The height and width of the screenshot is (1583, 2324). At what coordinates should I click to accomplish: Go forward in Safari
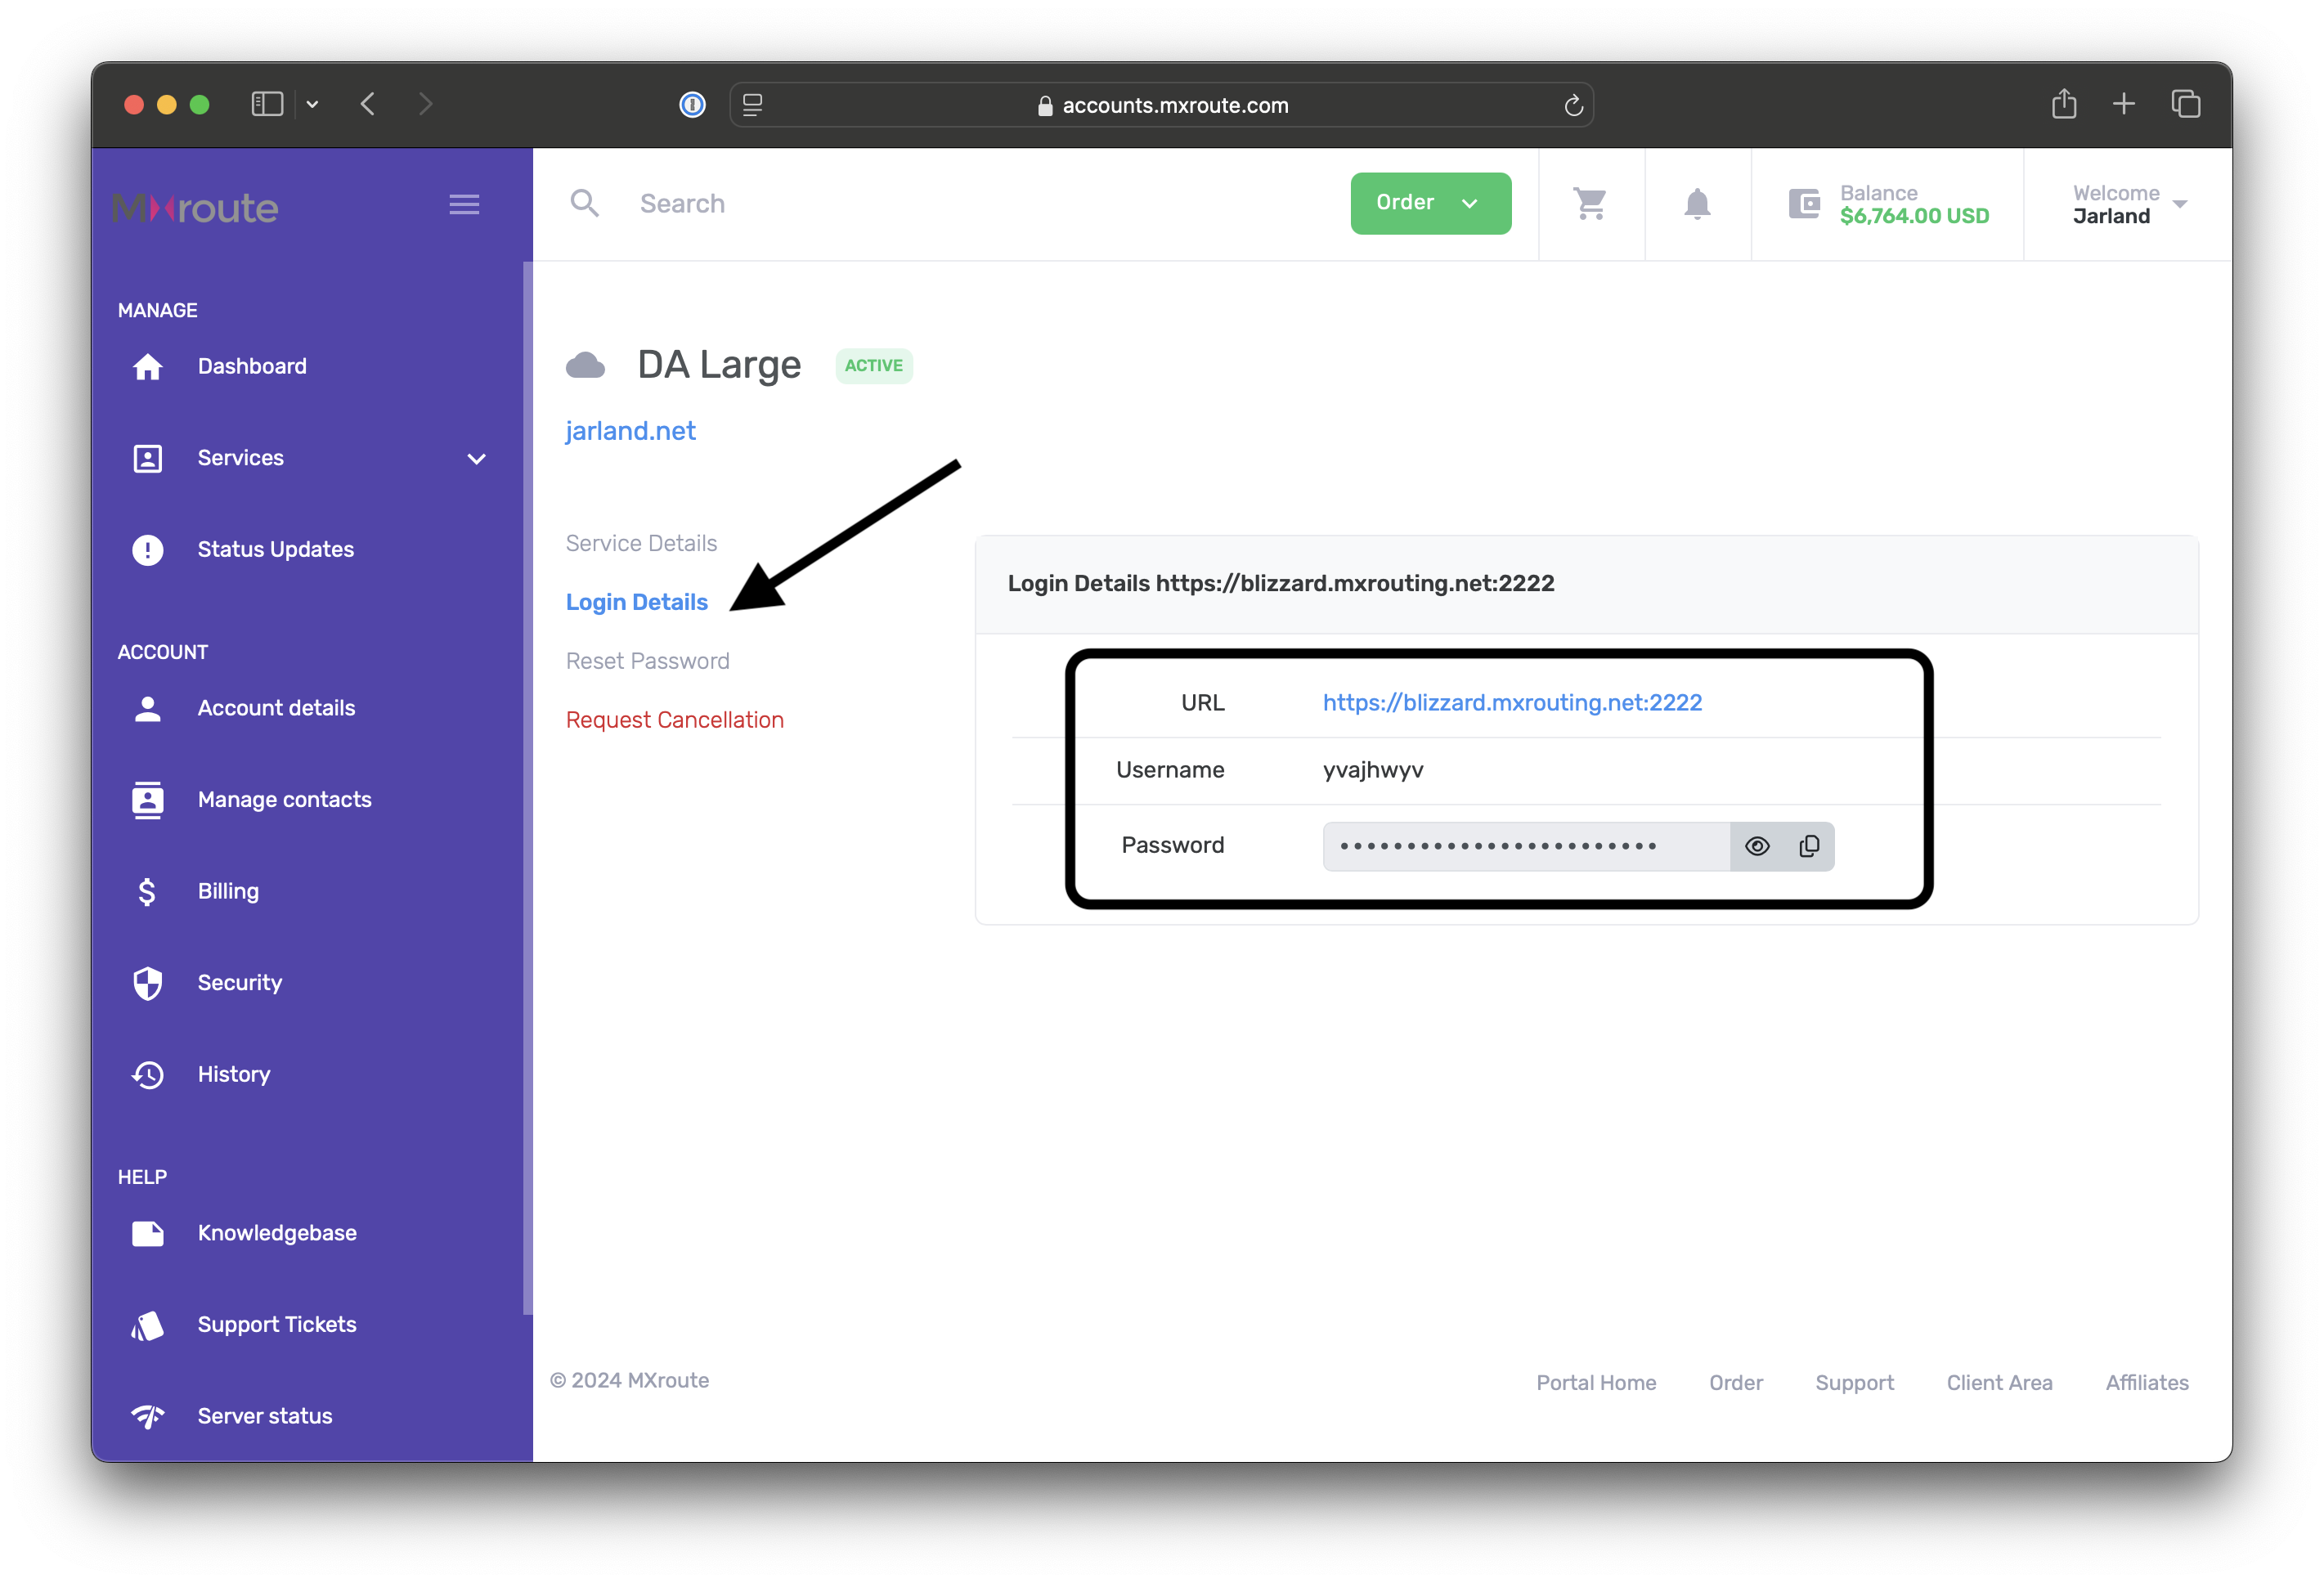pos(425,104)
